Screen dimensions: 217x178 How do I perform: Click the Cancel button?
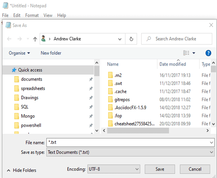click(x=195, y=169)
